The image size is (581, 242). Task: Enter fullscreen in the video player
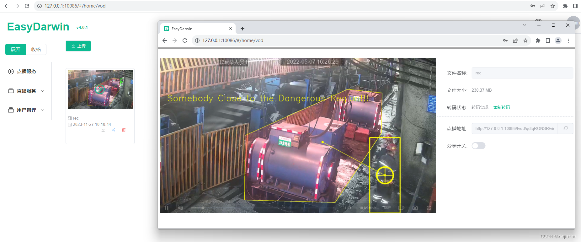pos(429,208)
